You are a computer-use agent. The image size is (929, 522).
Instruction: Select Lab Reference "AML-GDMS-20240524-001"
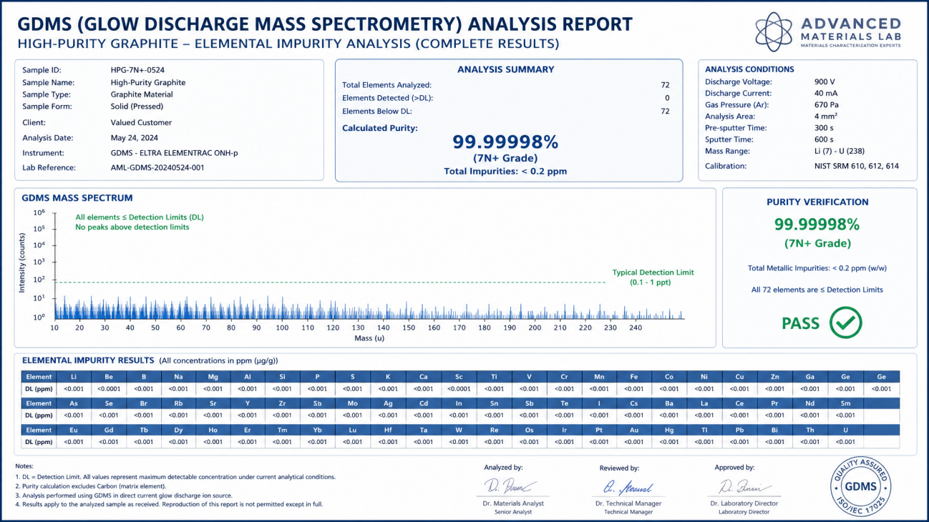click(157, 167)
